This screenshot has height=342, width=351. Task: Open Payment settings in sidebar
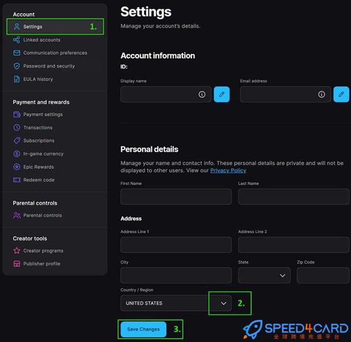coord(43,115)
